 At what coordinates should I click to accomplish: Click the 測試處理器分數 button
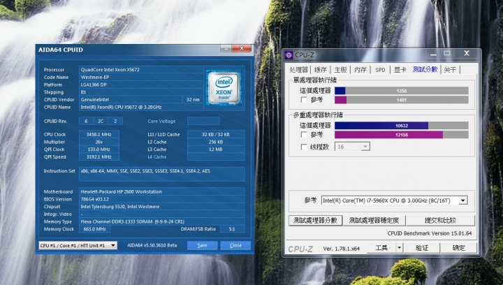pos(315,220)
